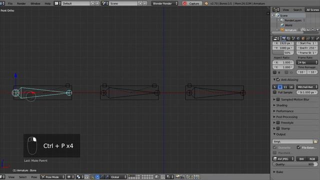The image size is (320, 180).
Task: Choose render engine from Blender Render dropdown
Action: tap(164, 3)
